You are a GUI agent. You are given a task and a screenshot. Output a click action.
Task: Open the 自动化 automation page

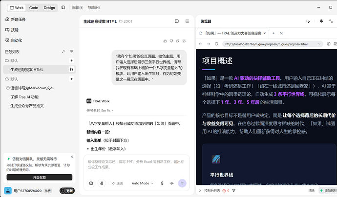(14, 40)
